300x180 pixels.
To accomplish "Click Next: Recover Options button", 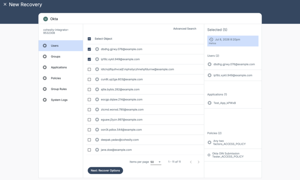I will [x=105, y=170].
